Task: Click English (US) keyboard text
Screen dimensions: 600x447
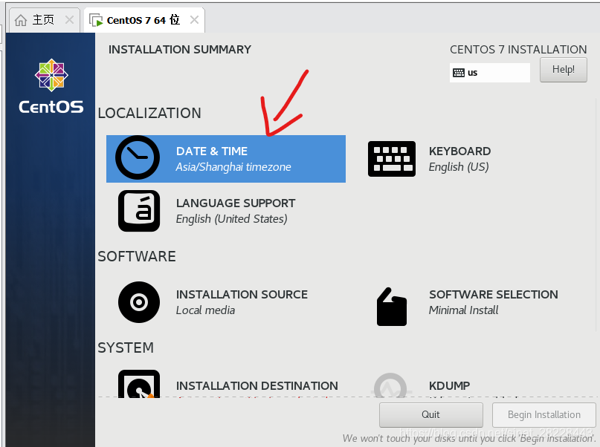Action: coord(459,167)
